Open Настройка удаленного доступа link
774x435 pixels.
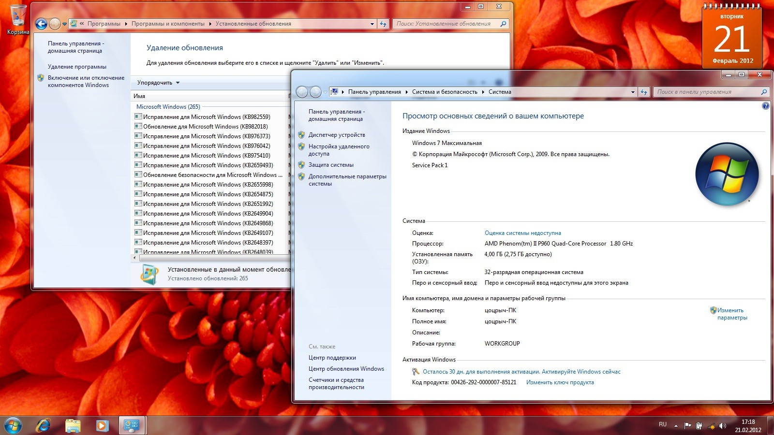tap(339, 150)
